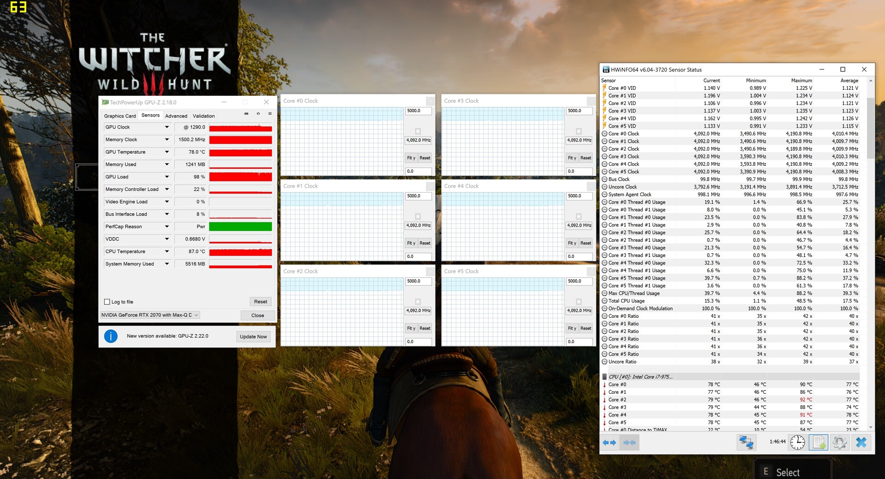Click the green PerfCap Reason bar
This screenshot has height=479, width=885.
pyautogui.click(x=240, y=227)
